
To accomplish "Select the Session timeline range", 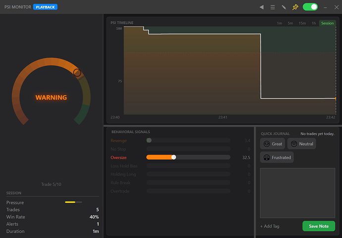I will [x=328, y=23].
